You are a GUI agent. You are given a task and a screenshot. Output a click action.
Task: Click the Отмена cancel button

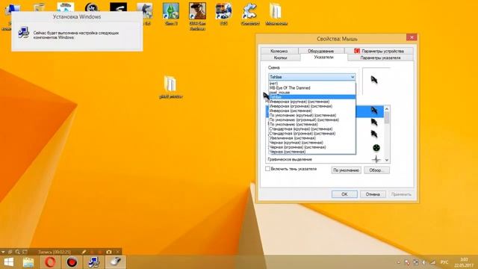[x=373, y=194]
